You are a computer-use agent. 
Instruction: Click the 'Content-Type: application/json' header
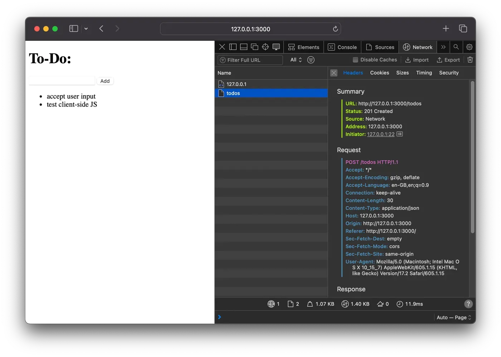[x=382, y=208]
